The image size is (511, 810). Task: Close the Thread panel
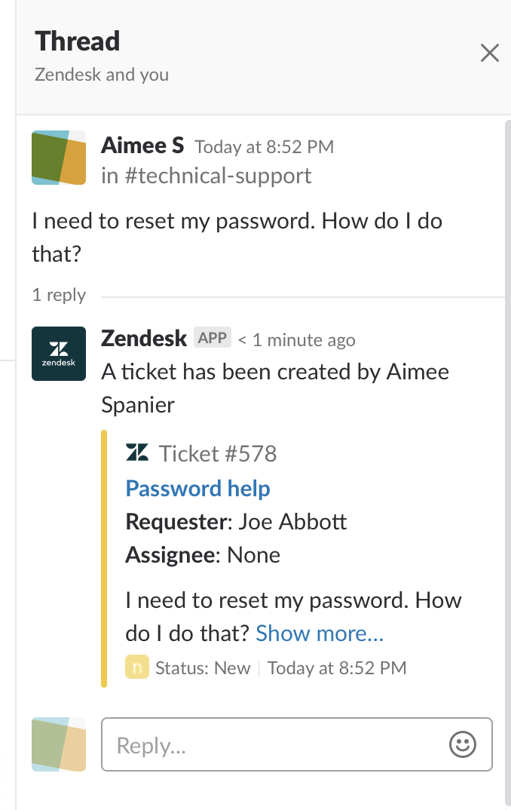490,54
